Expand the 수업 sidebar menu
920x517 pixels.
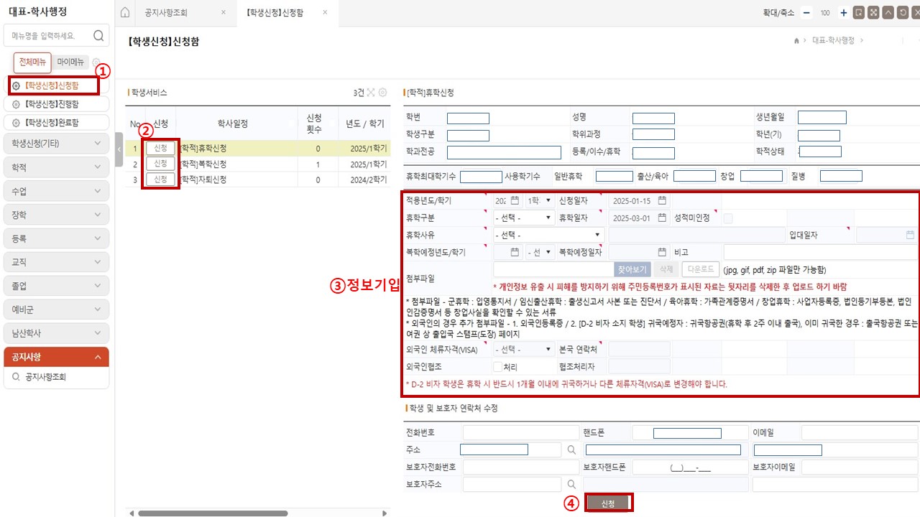[56, 191]
